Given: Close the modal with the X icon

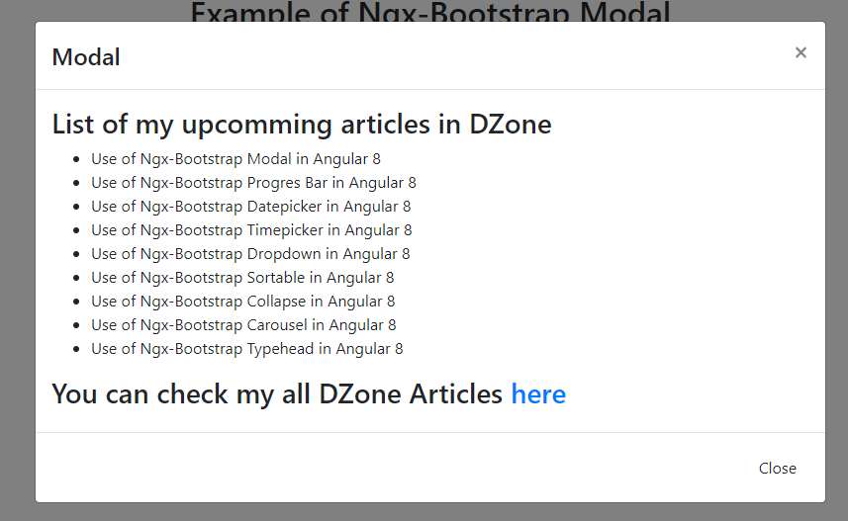Looking at the screenshot, I should [x=801, y=52].
